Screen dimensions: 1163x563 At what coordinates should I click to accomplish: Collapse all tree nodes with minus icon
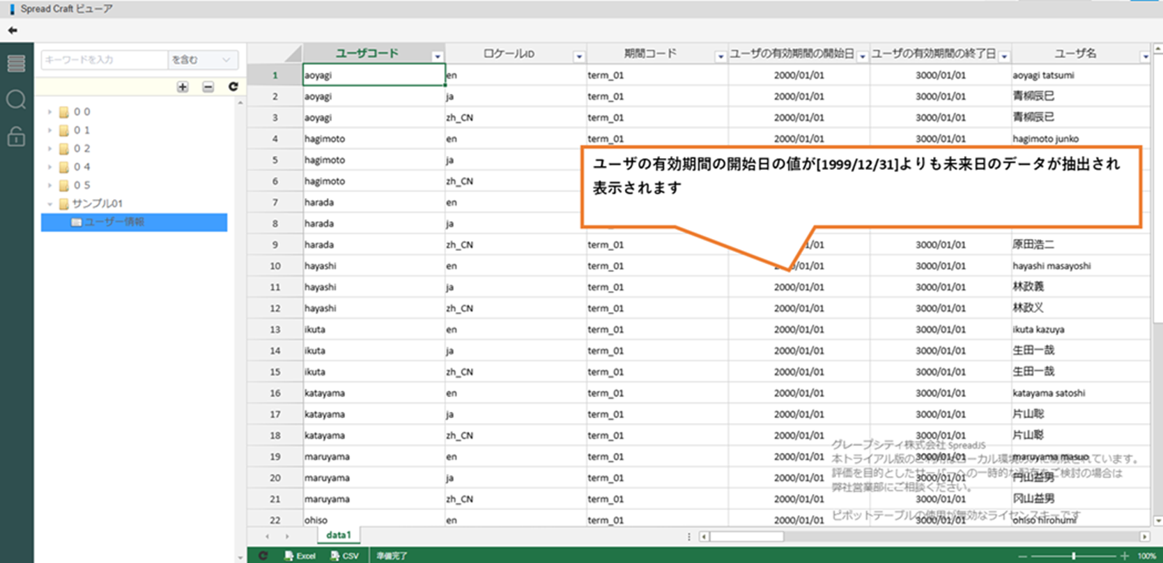(x=208, y=87)
